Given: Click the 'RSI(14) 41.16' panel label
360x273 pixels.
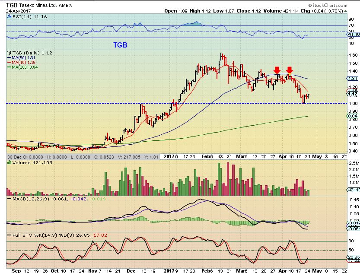Looking at the screenshot, I should click(30, 16).
